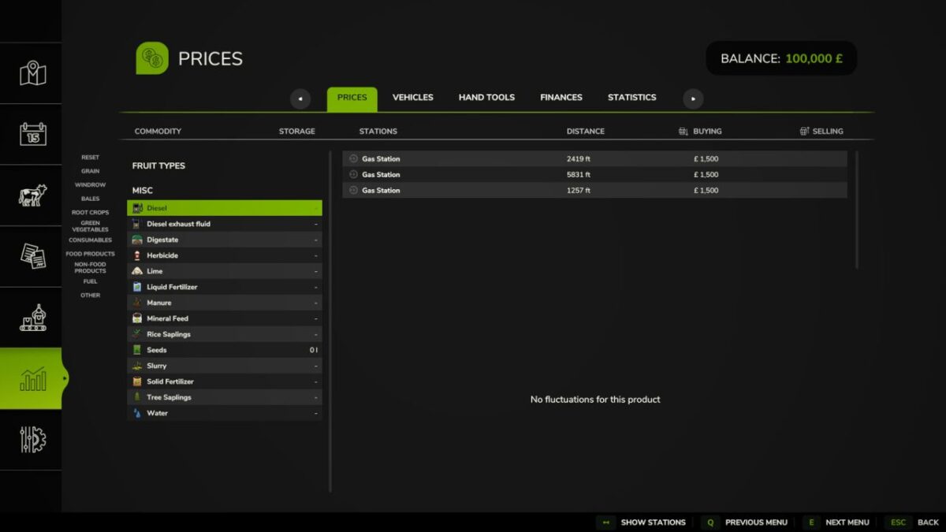Filter commodities by Windrow
This screenshot has height=532, width=946.
pyautogui.click(x=91, y=185)
